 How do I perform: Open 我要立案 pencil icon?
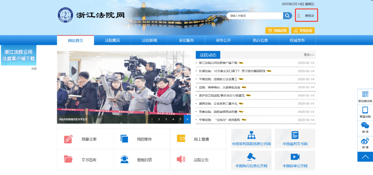click(68, 139)
